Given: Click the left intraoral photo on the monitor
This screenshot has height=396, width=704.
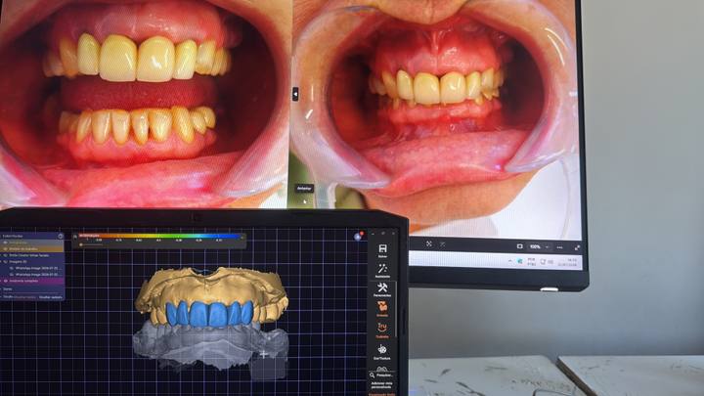Looking at the screenshot, I should [145, 104].
